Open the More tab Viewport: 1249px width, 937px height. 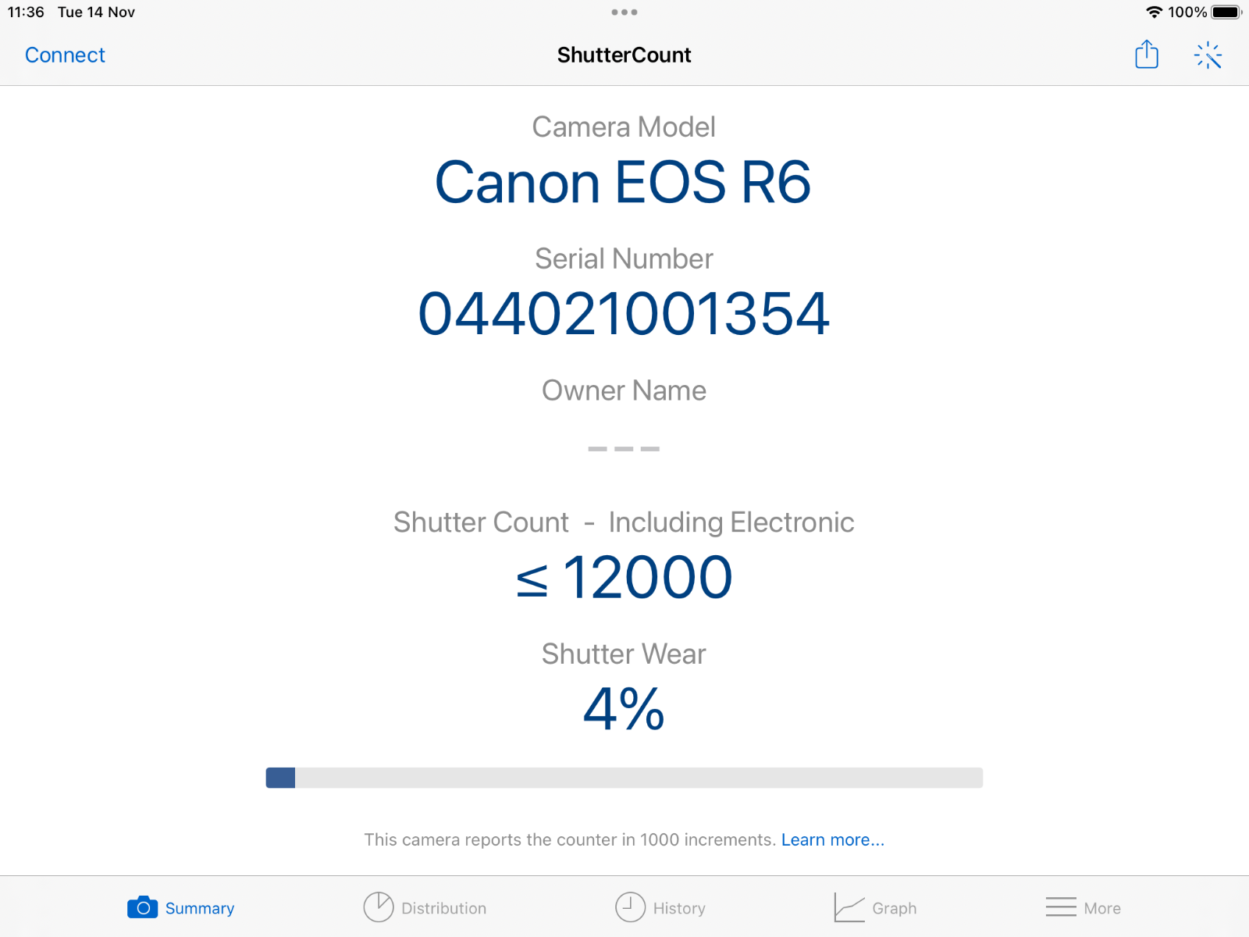coord(1084,907)
